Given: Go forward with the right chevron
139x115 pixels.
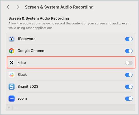Looking at the screenshot, I should coord(18,7).
